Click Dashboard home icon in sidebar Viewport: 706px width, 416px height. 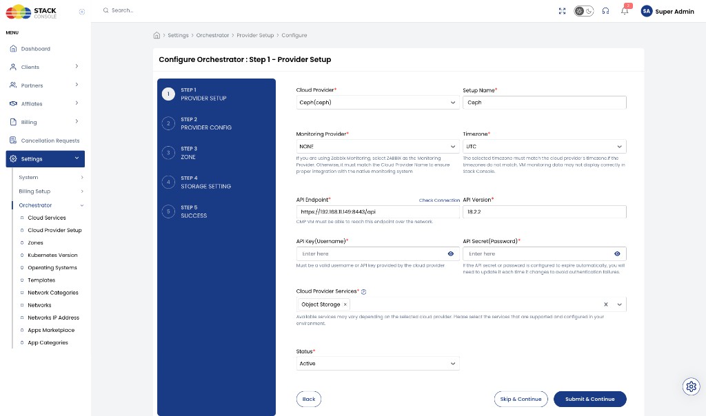coord(13,49)
